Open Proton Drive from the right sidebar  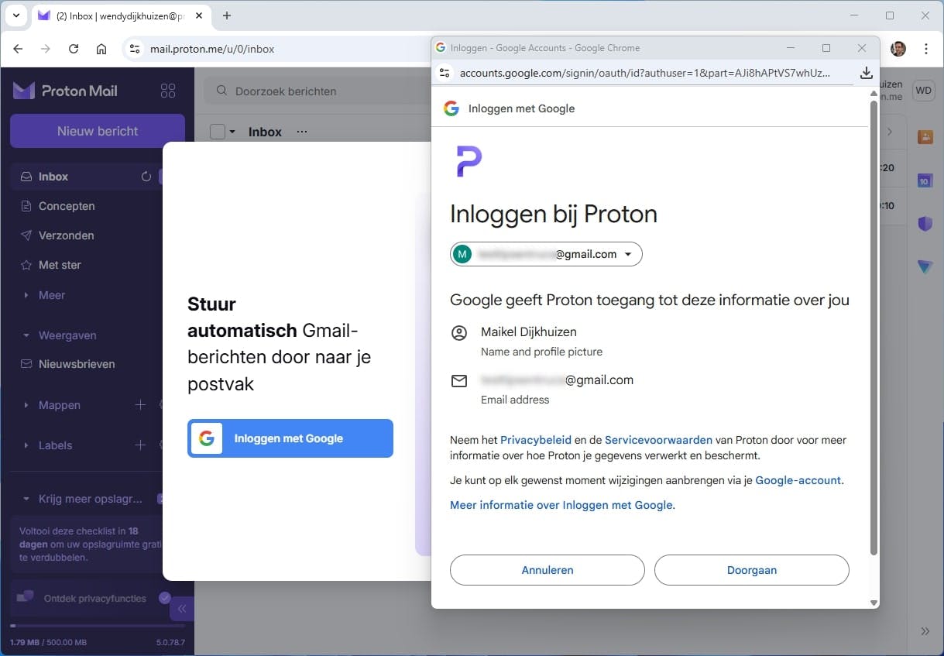click(x=924, y=266)
